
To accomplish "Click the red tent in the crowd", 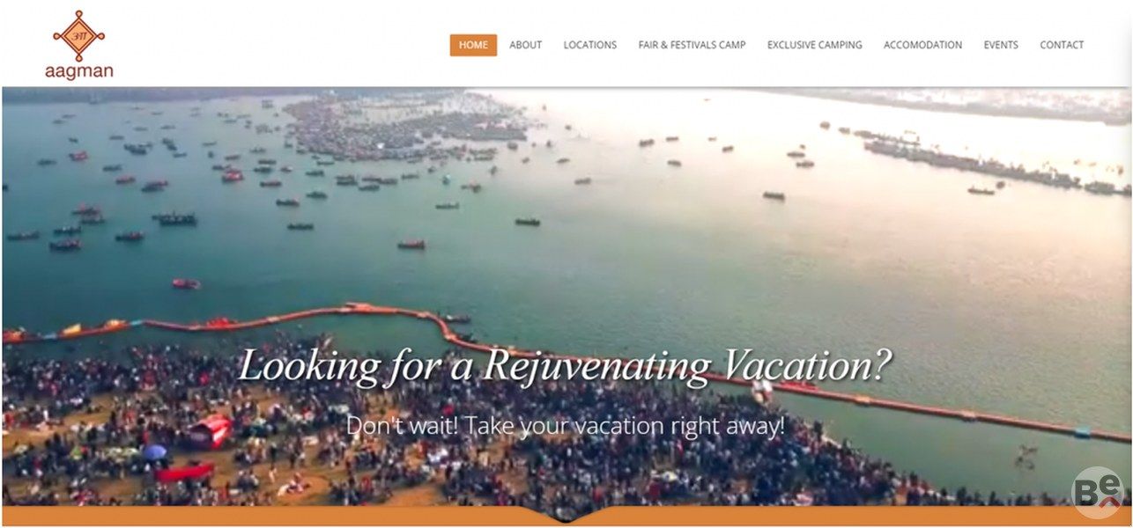I will click(208, 432).
